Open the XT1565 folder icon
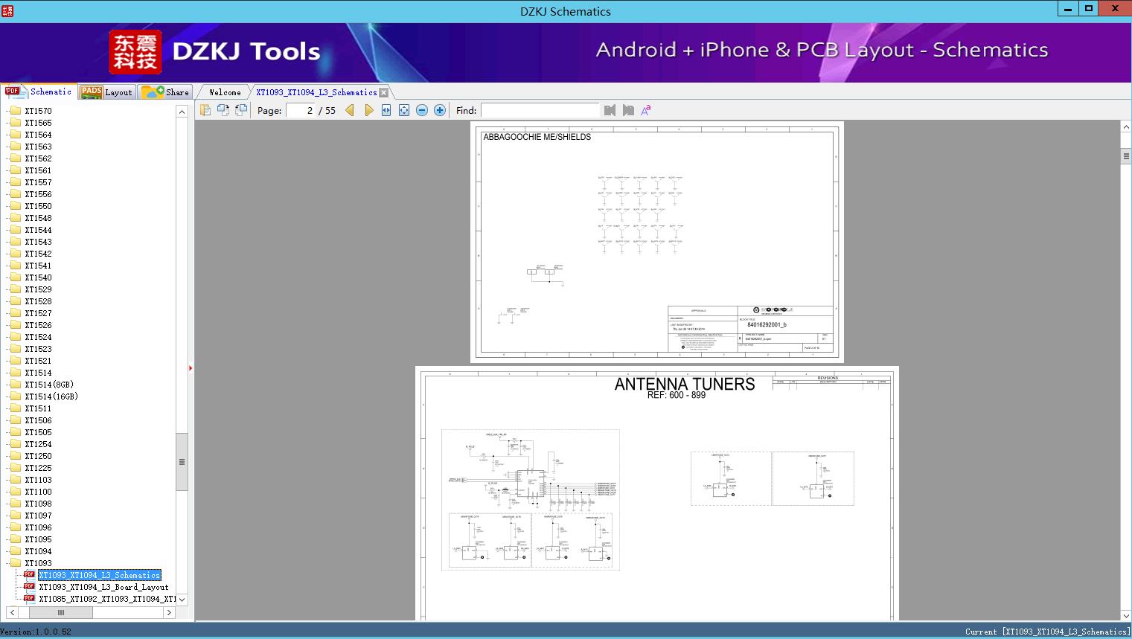1132x639 pixels. click(x=15, y=123)
